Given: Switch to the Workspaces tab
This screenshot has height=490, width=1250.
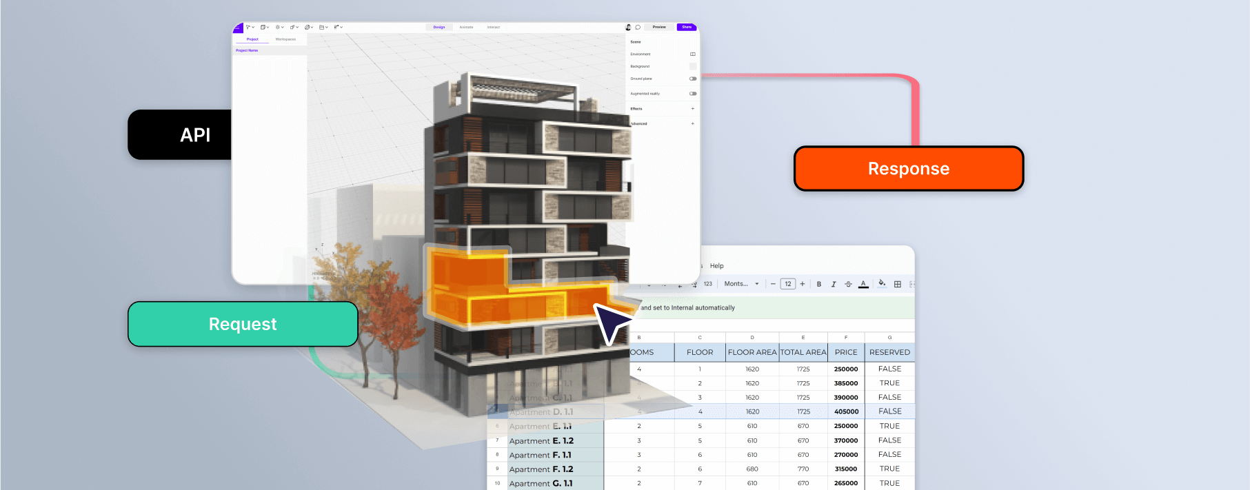Looking at the screenshot, I should pos(285,39).
